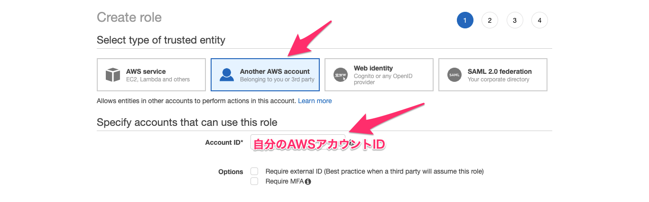Go to wizard step 2 indicator
Screen dimensions: 649x202
pyautogui.click(x=490, y=20)
